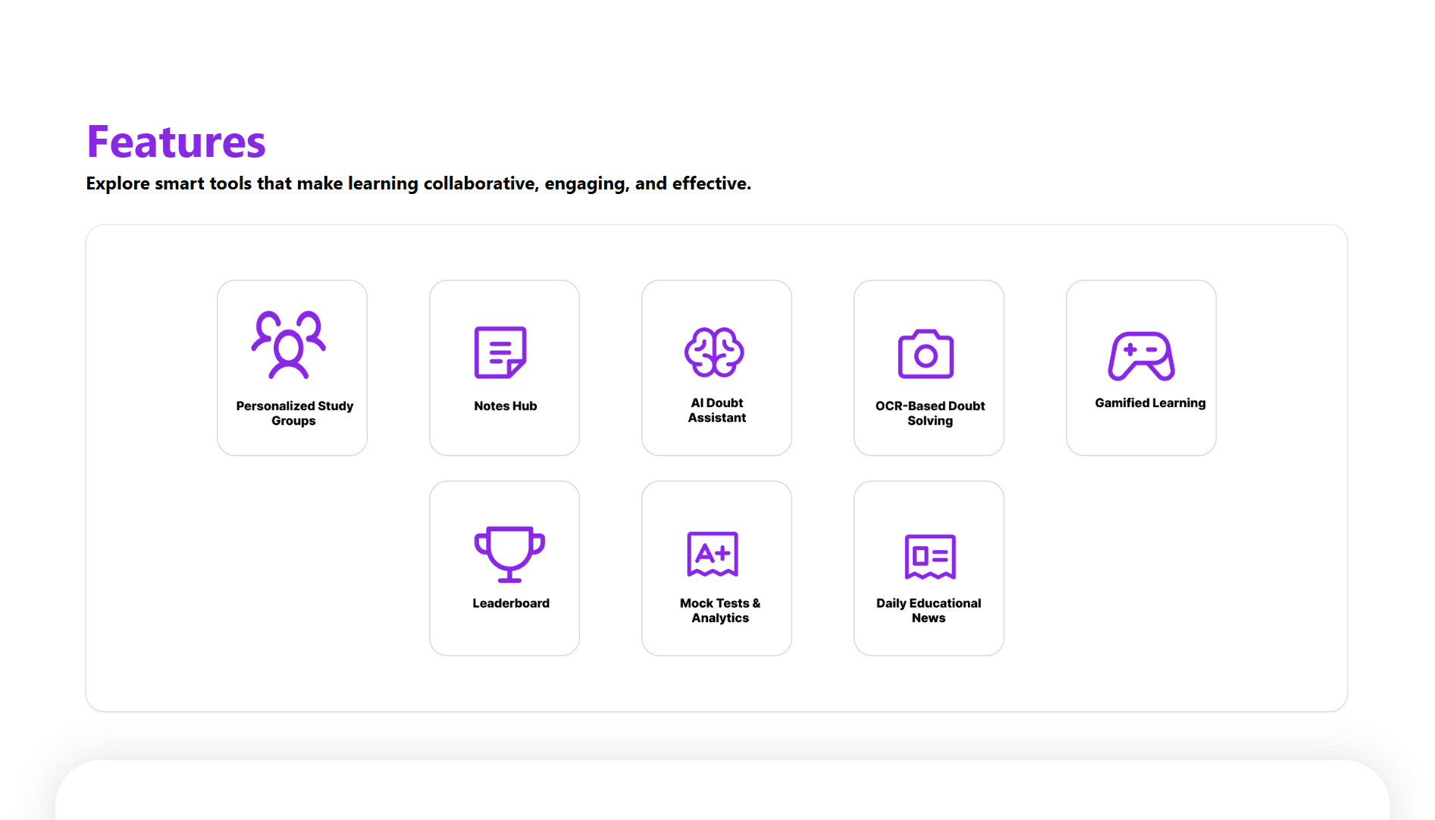Open the Personalized Study Groups feature card
The width and height of the screenshot is (1435, 820).
tap(291, 367)
